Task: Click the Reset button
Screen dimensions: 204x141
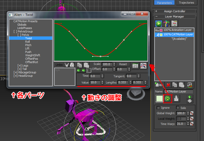Action: pos(123,64)
